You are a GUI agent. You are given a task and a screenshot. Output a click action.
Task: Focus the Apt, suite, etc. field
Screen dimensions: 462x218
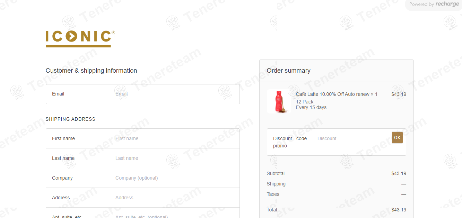[175, 215]
